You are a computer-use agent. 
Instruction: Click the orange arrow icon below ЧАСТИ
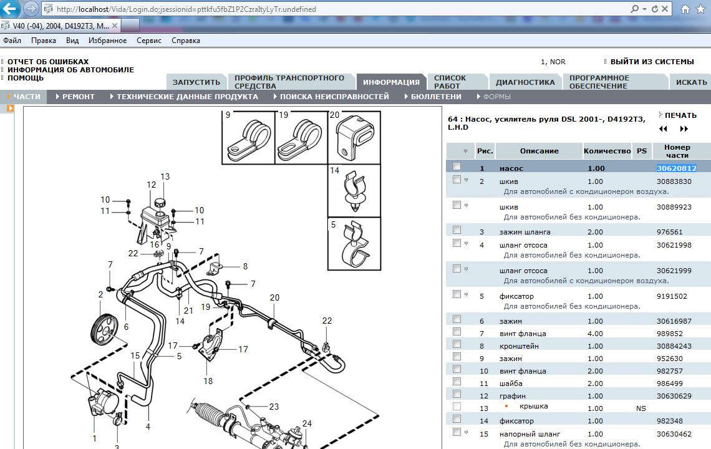[10, 107]
